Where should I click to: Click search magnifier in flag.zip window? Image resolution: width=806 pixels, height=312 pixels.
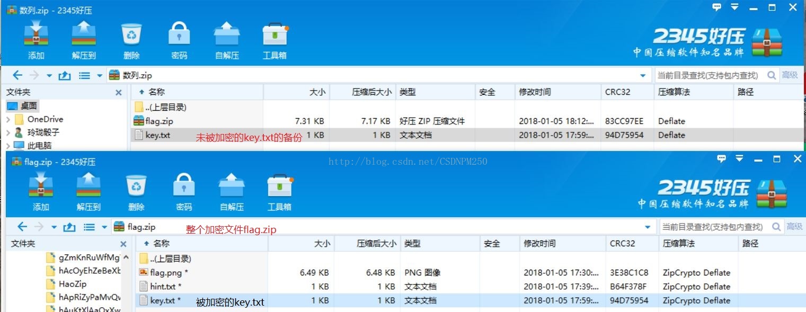coord(776,227)
